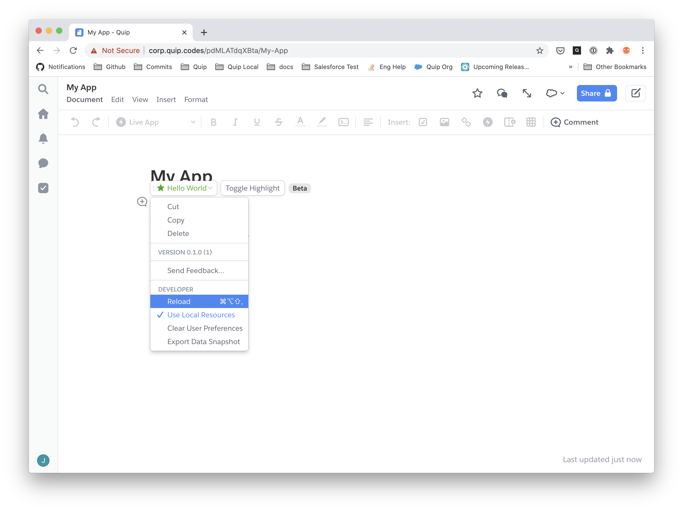The height and width of the screenshot is (511, 683).
Task: Click the address bar URL
Action: pos(218,50)
